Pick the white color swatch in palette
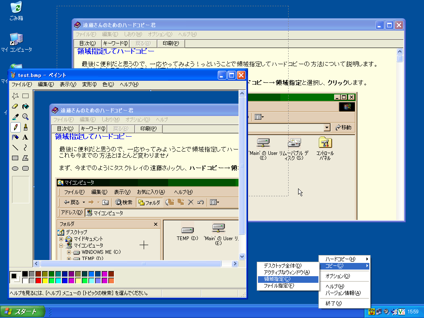The height and width of the screenshot is (318, 424). 25,280
